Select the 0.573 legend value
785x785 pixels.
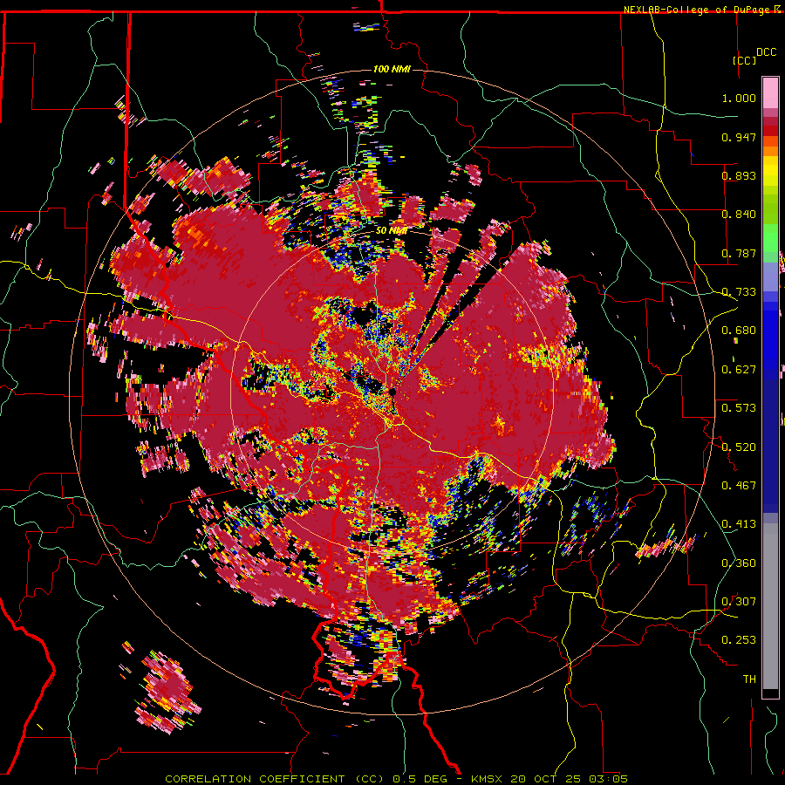[739, 408]
